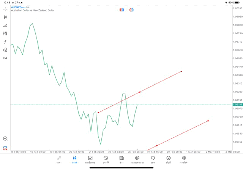The image size is (243, 170).
Task: Open the drawing objects shapes icon
Action: click(x=5, y=50)
